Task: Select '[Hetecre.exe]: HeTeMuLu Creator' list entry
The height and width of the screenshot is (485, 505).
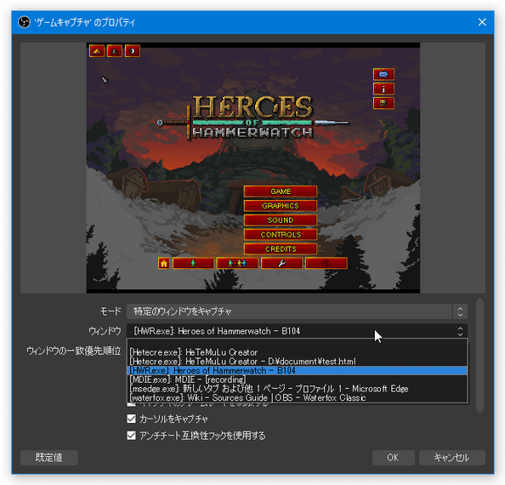Action: click(298, 352)
